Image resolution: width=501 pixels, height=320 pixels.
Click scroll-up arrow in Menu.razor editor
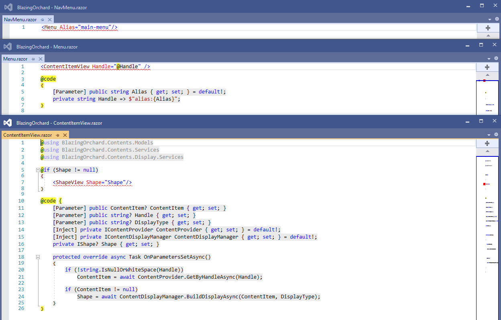488,75
